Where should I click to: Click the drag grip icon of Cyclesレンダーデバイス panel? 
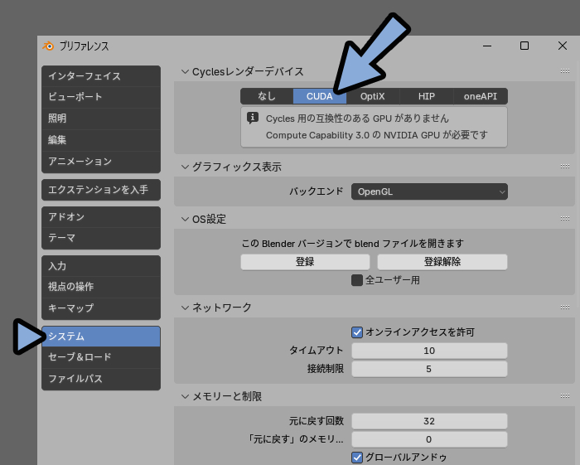[565, 71]
